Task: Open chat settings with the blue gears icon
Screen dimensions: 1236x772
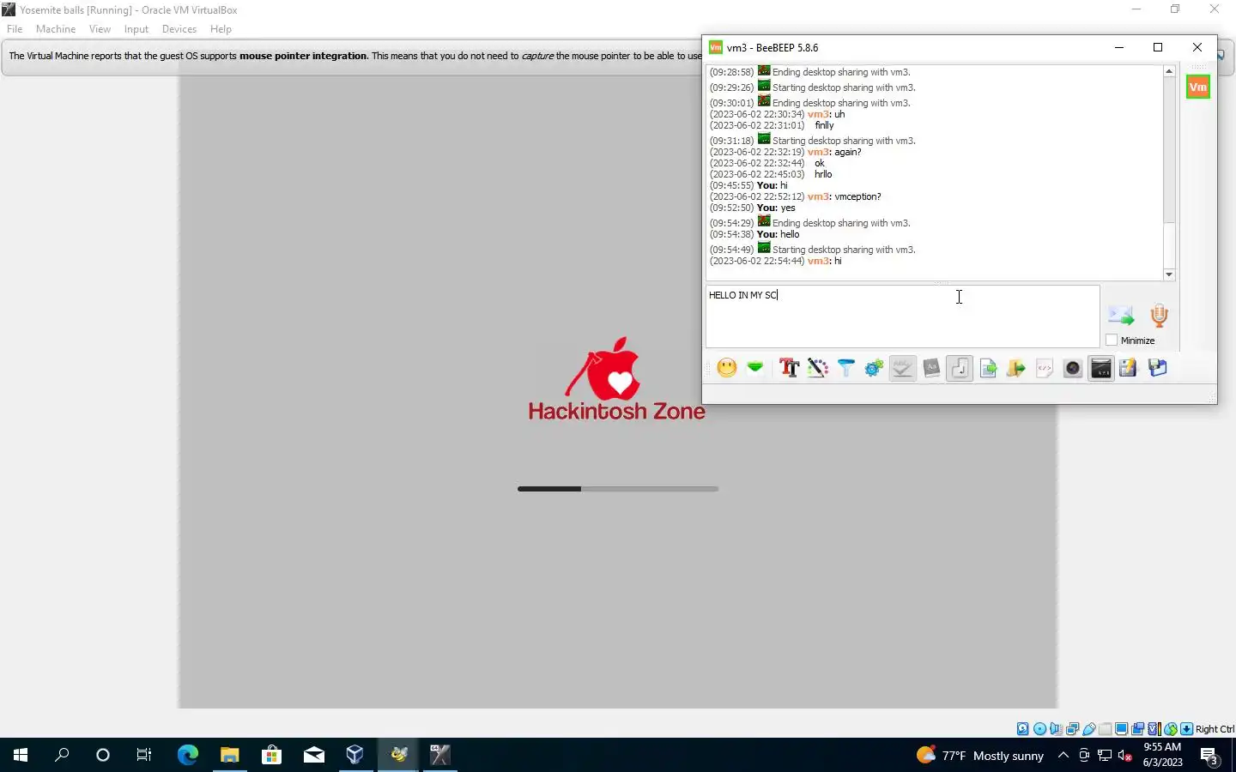Action: click(x=874, y=368)
